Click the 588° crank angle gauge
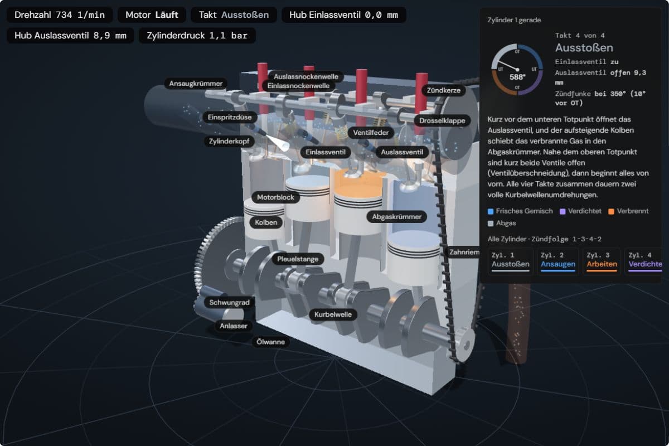 [517, 70]
